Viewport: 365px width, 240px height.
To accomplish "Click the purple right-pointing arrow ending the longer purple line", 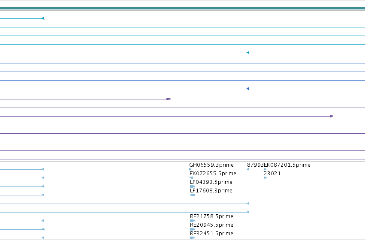I will 332,116.
